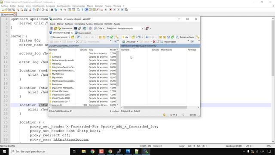The height and width of the screenshot is (155, 275).
Task: Click the remote panel horizontal scrollbar
Action: (x=155, y=107)
